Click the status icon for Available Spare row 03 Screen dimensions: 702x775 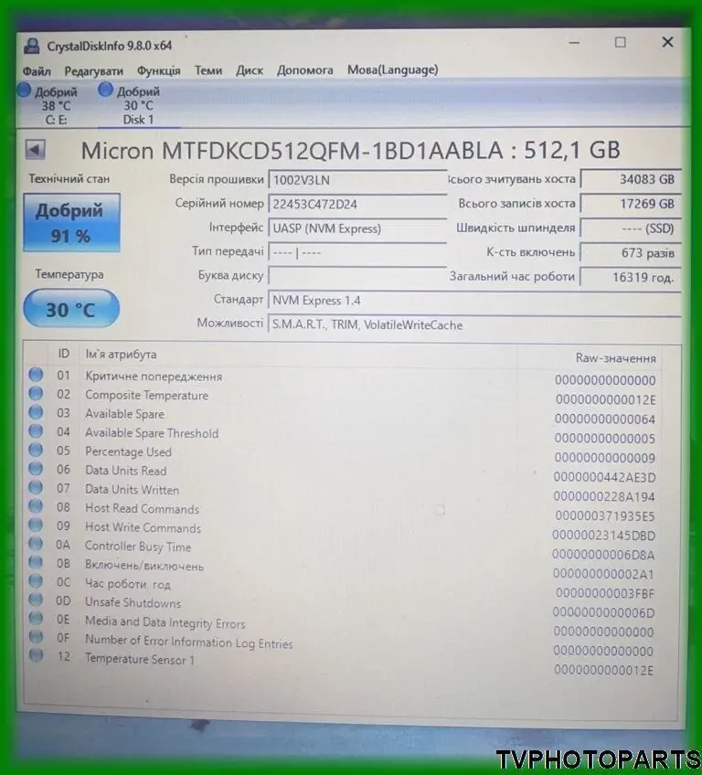(x=36, y=412)
